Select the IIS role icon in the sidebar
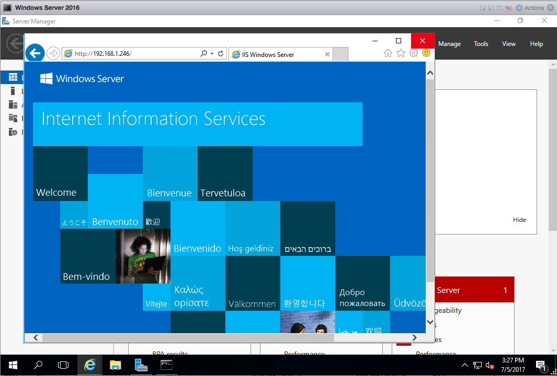 click(x=13, y=132)
